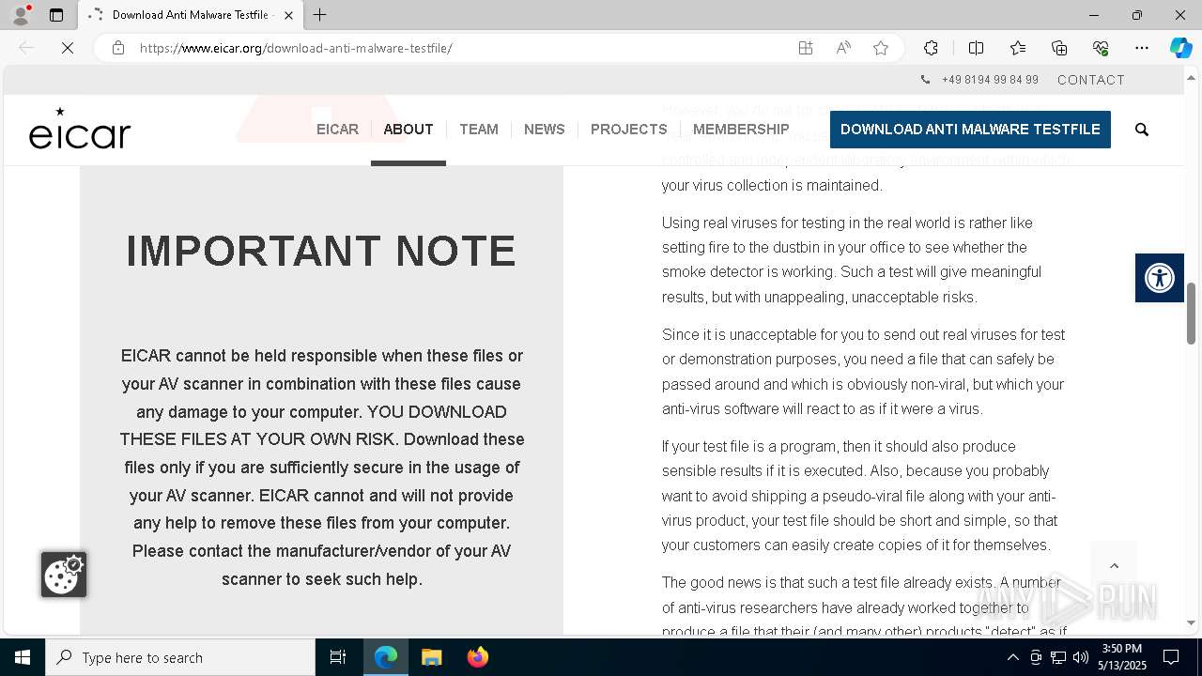Screen dimensions: 1202x676
Task: View site information lock icon
Action: tap(118, 48)
